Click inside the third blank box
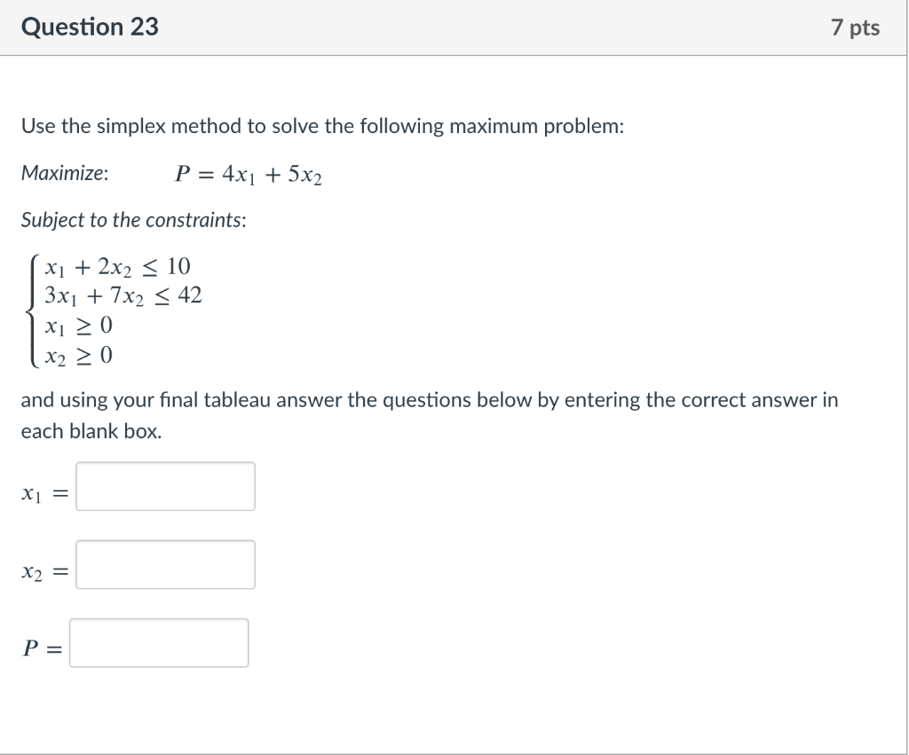The height and width of the screenshot is (755, 909). [159, 642]
